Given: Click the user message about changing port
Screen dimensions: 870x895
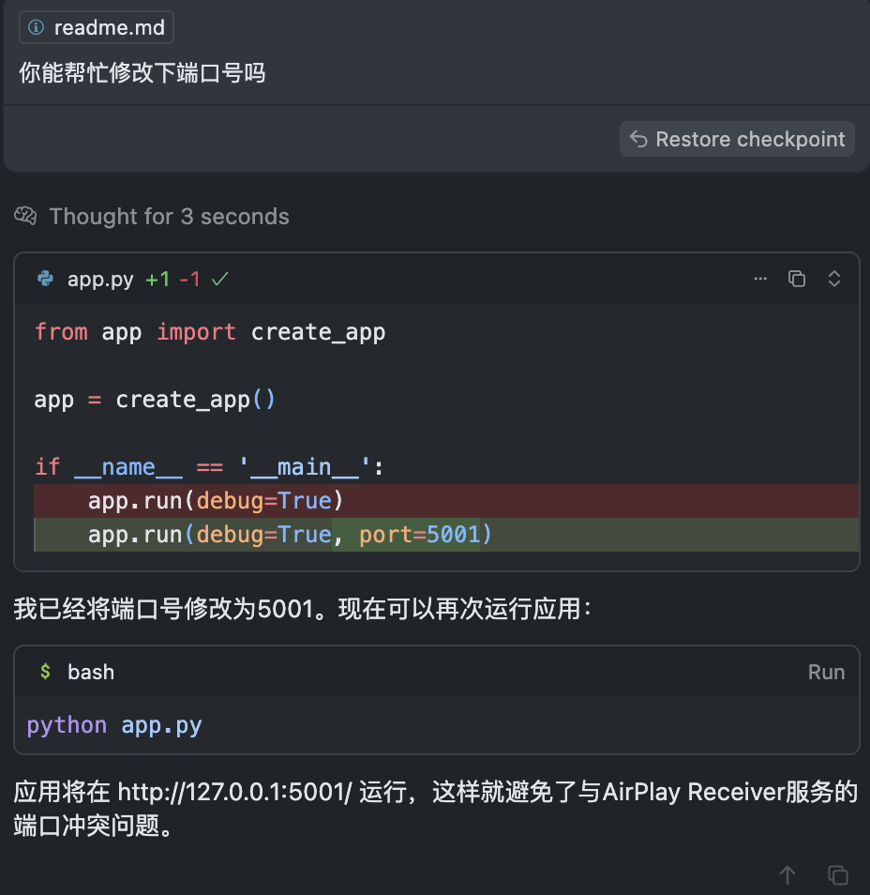Looking at the screenshot, I should pyautogui.click(x=142, y=73).
